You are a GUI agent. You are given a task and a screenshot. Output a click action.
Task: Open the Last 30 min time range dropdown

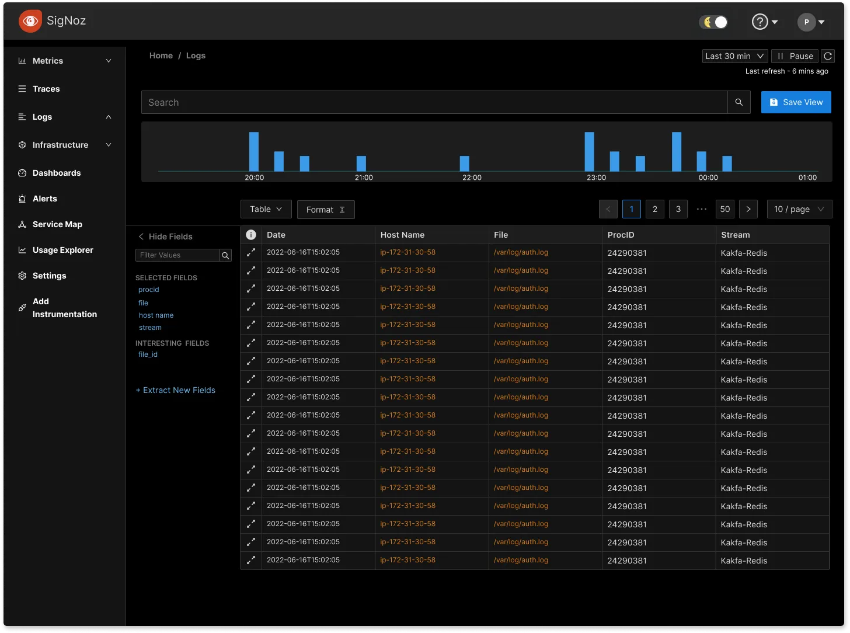734,56
